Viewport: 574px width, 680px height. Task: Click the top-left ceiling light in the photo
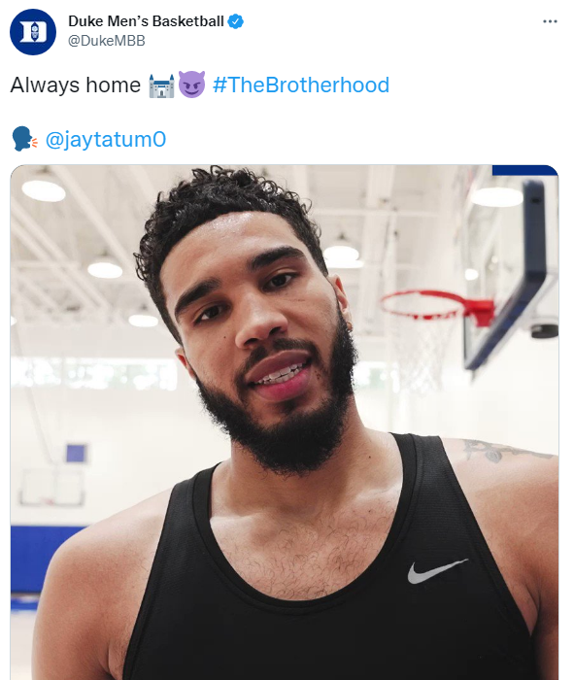44,190
